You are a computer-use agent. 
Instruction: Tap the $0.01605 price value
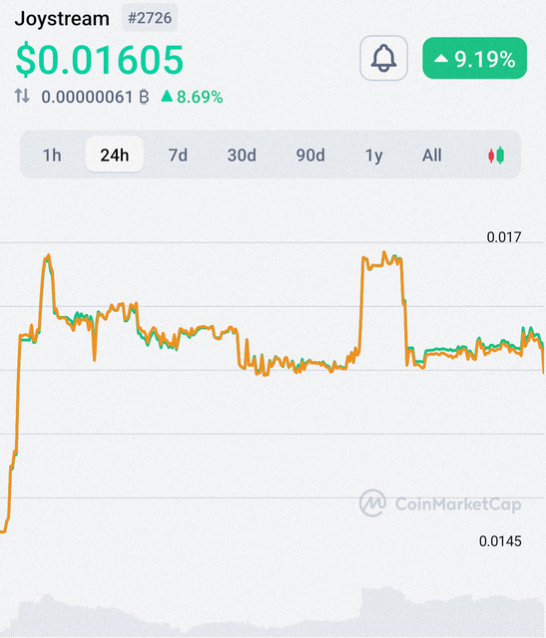click(100, 60)
